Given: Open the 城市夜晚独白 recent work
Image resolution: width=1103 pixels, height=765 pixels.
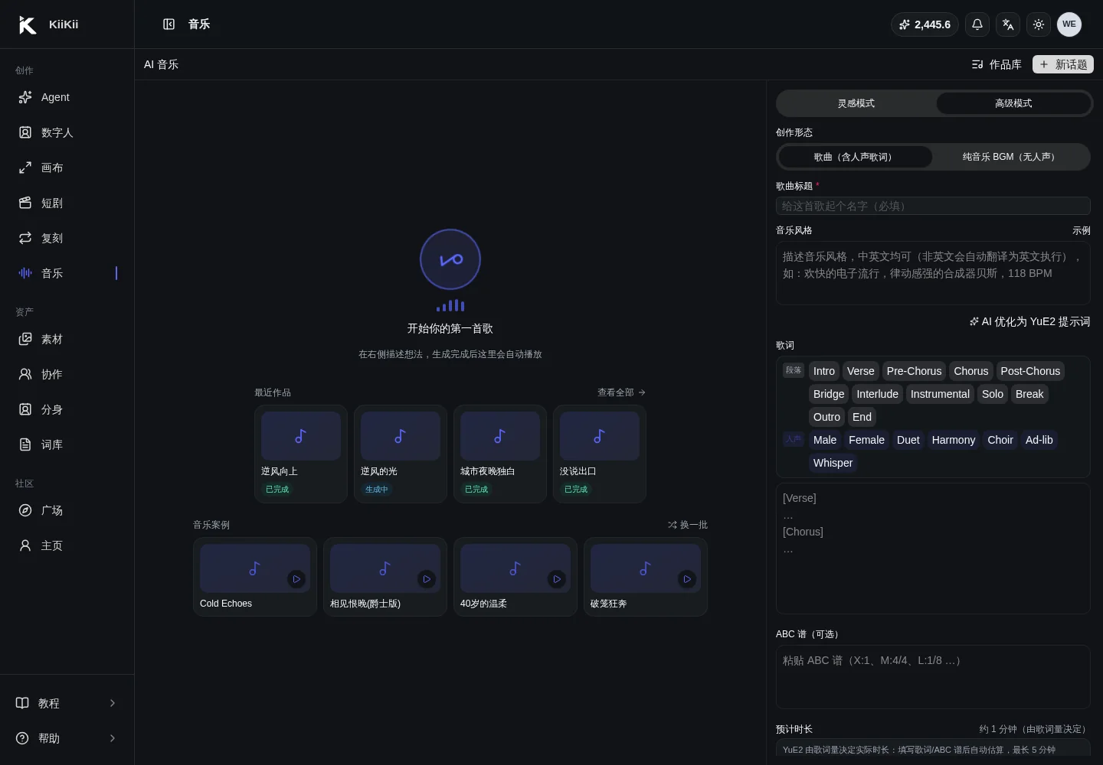Looking at the screenshot, I should (x=500, y=454).
